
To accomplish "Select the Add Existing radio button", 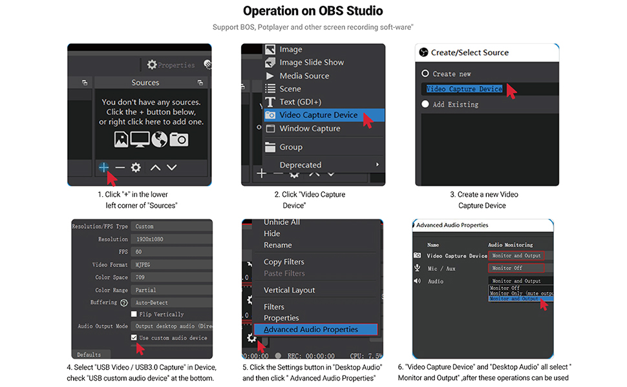I will pyautogui.click(x=425, y=104).
